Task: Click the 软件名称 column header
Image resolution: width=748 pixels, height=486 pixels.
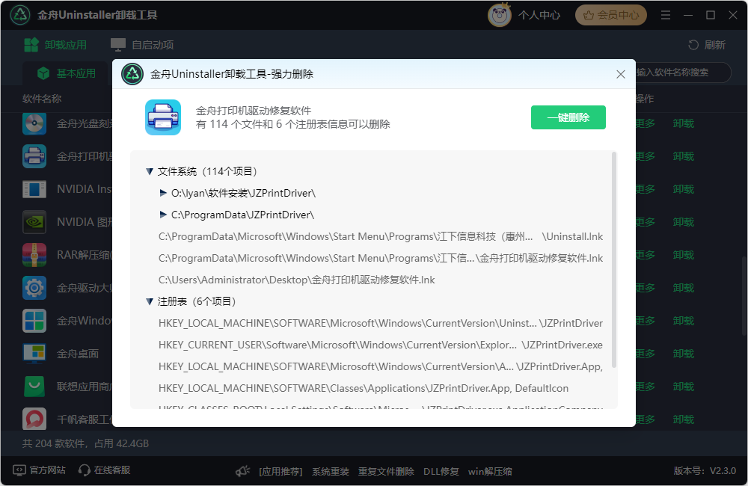Action: point(42,99)
